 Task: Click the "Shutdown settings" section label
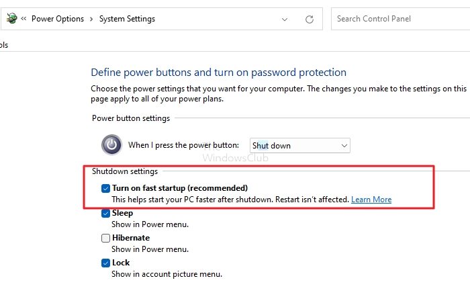[124, 171]
